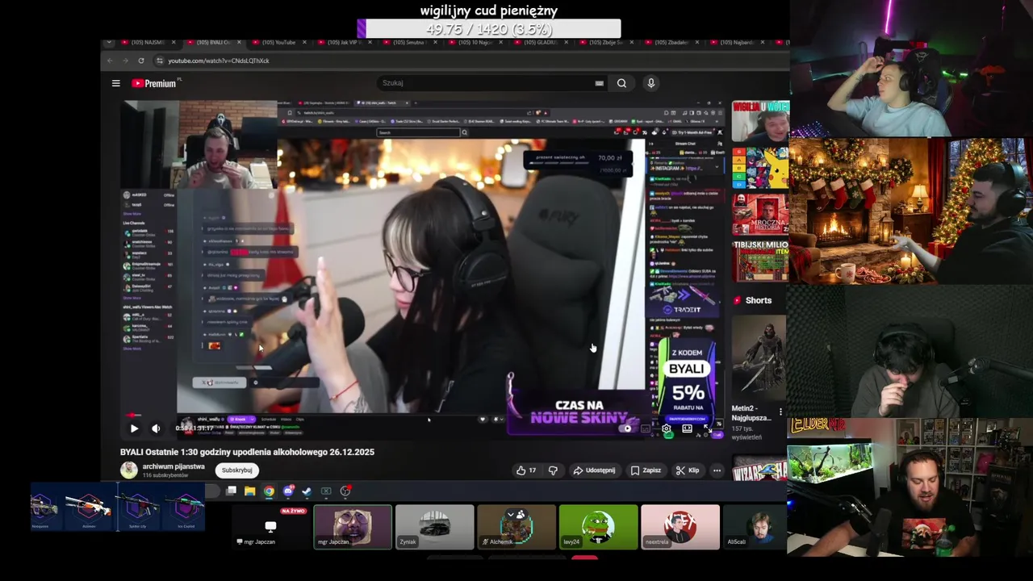The image size is (1033, 581).
Task: Switch to the "(105) NAJSM..." tab
Action: coord(148,42)
